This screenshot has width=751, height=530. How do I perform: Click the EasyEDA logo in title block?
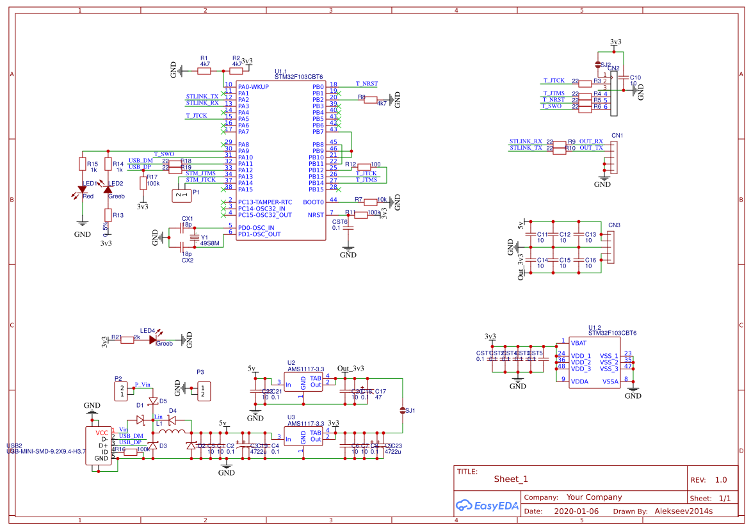click(487, 505)
